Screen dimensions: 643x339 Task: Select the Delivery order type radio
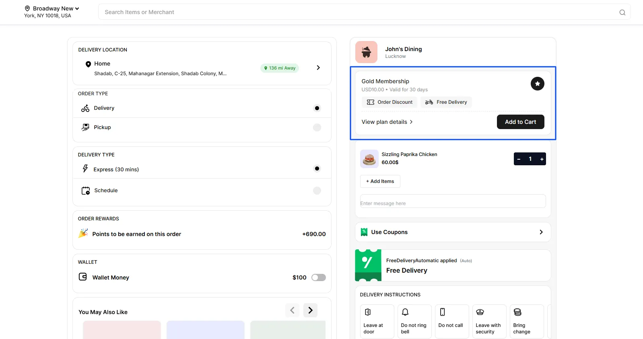[317, 108]
